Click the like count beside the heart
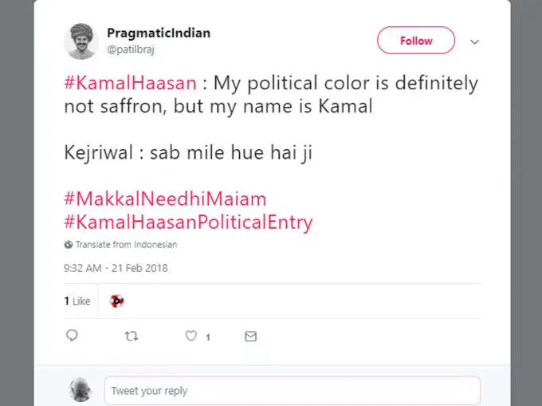Image resolution: width=542 pixels, height=406 pixels. click(x=208, y=337)
